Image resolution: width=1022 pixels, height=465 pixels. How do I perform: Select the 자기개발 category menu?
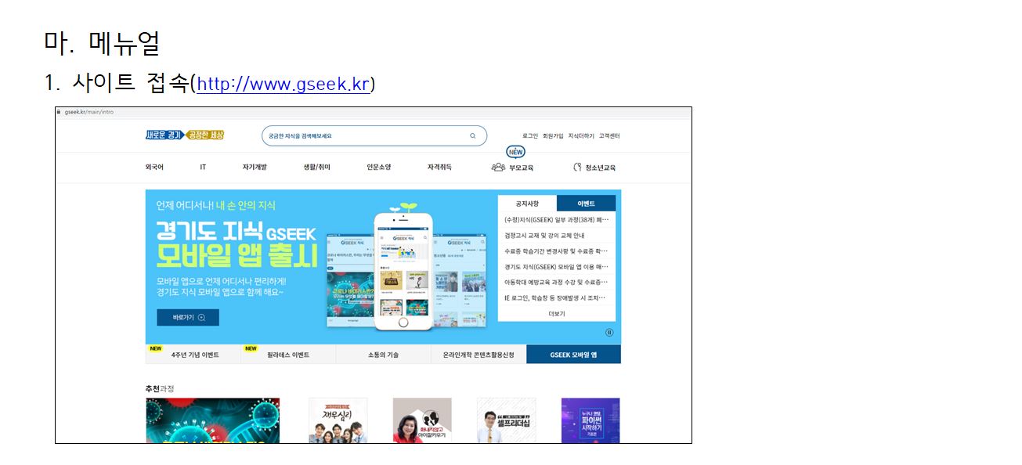pyautogui.click(x=255, y=168)
